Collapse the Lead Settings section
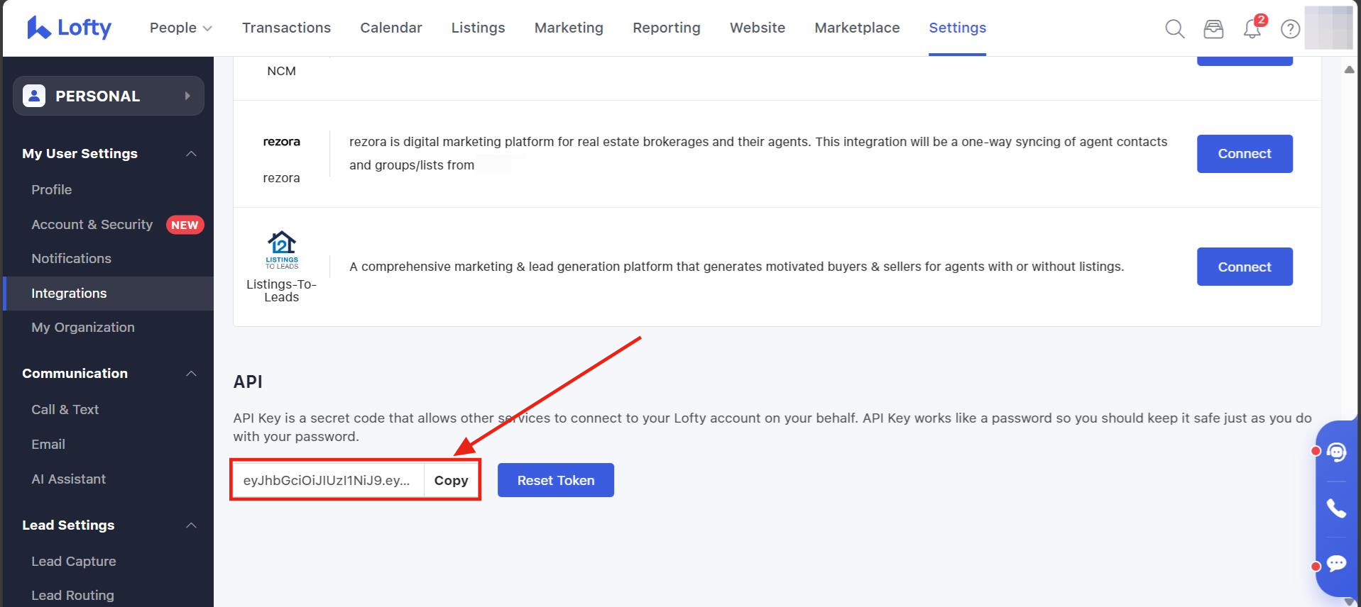 pos(191,525)
